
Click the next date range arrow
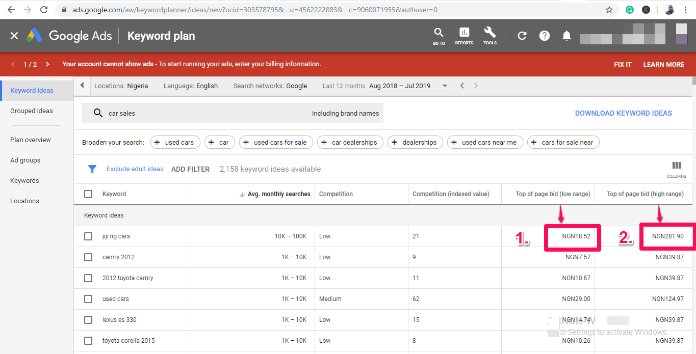[x=475, y=86]
